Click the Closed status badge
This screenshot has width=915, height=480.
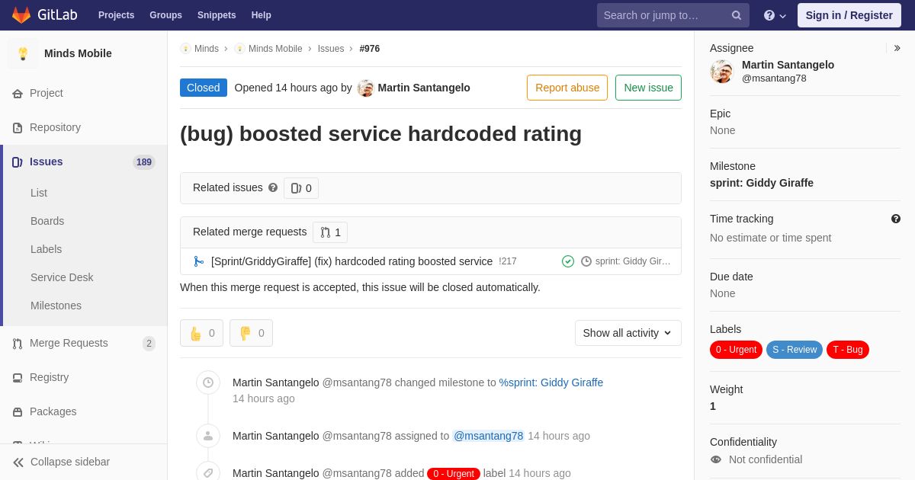tap(204, 88)
